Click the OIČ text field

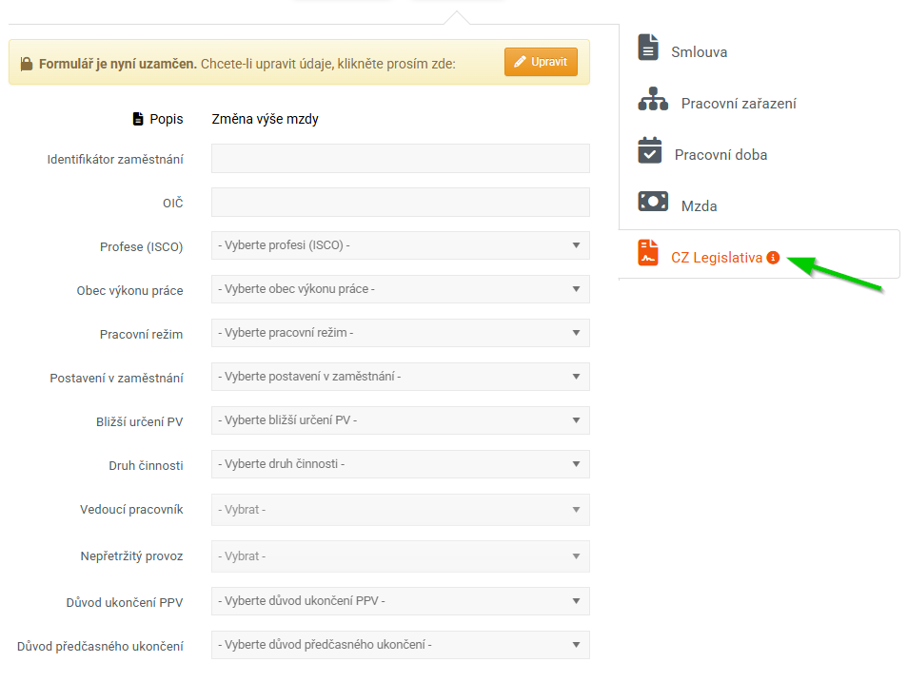[400, 203]
